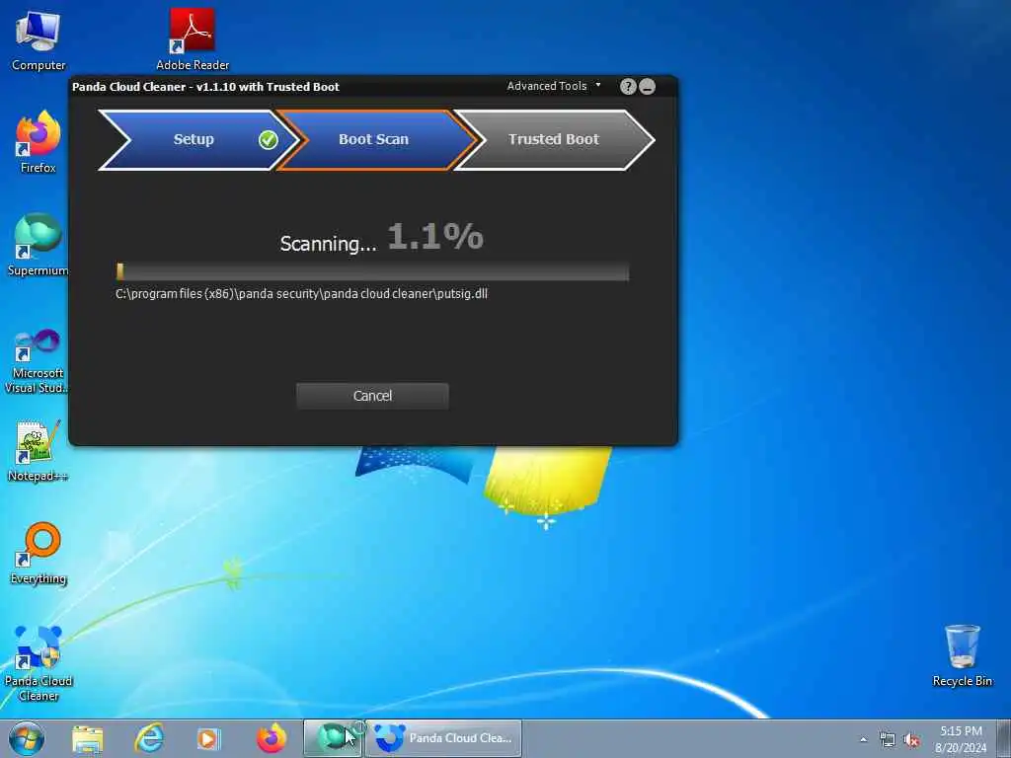The width and height of the screenshot is (1011, 758).
Task: Select the Firefox desktop shortcut
Action: [x=39, y=142]
